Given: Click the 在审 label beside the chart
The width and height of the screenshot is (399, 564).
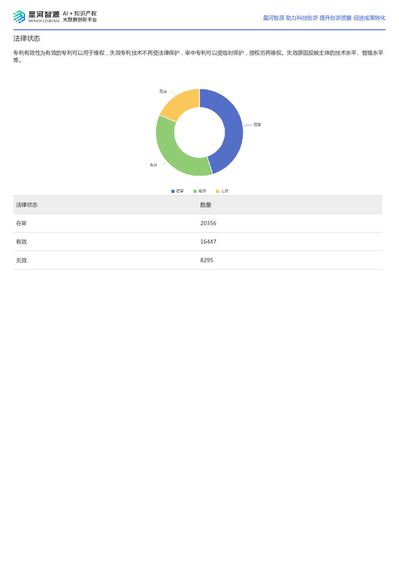Looking at the screenshot, I should click(x=257, y=125).
